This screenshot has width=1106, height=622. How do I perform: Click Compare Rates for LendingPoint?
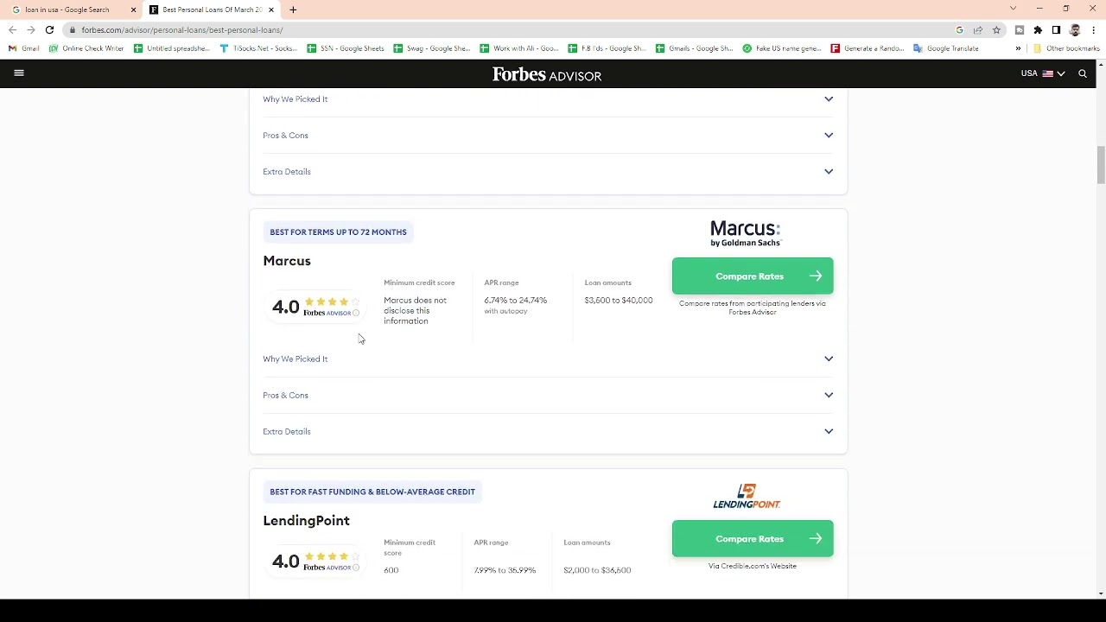(x=753, y=539)
